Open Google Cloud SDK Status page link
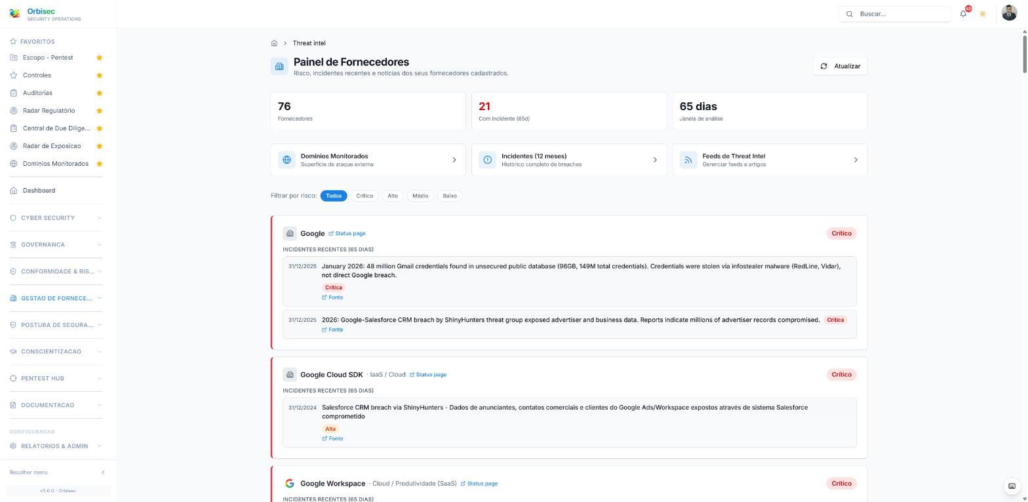The image size is (1028, 502). [x=427, y=375]
